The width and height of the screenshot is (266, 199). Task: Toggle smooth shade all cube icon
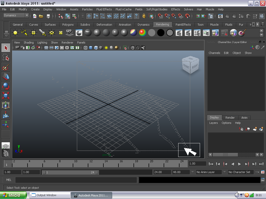tap(91, 48)
